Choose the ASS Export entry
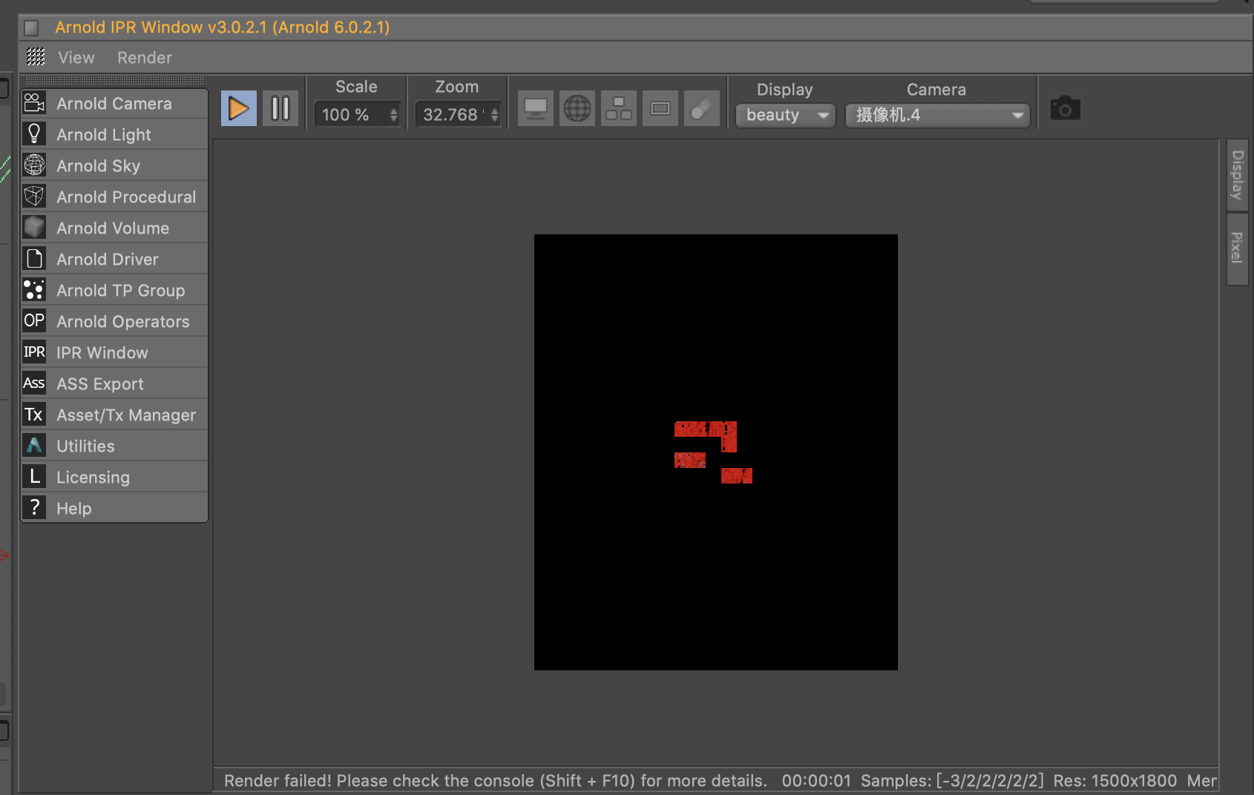Screen dimensions: 1254x795 pyautogui.click(x=114, y=384)
